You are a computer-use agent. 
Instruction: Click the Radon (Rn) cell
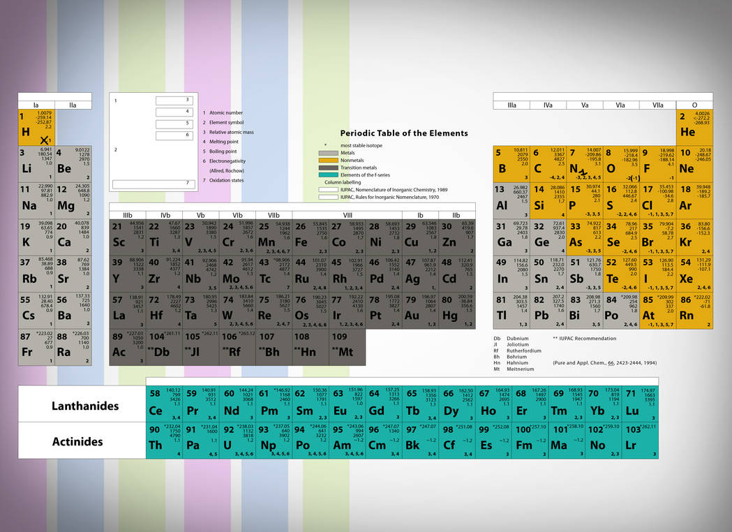click(x=694, y=311)
